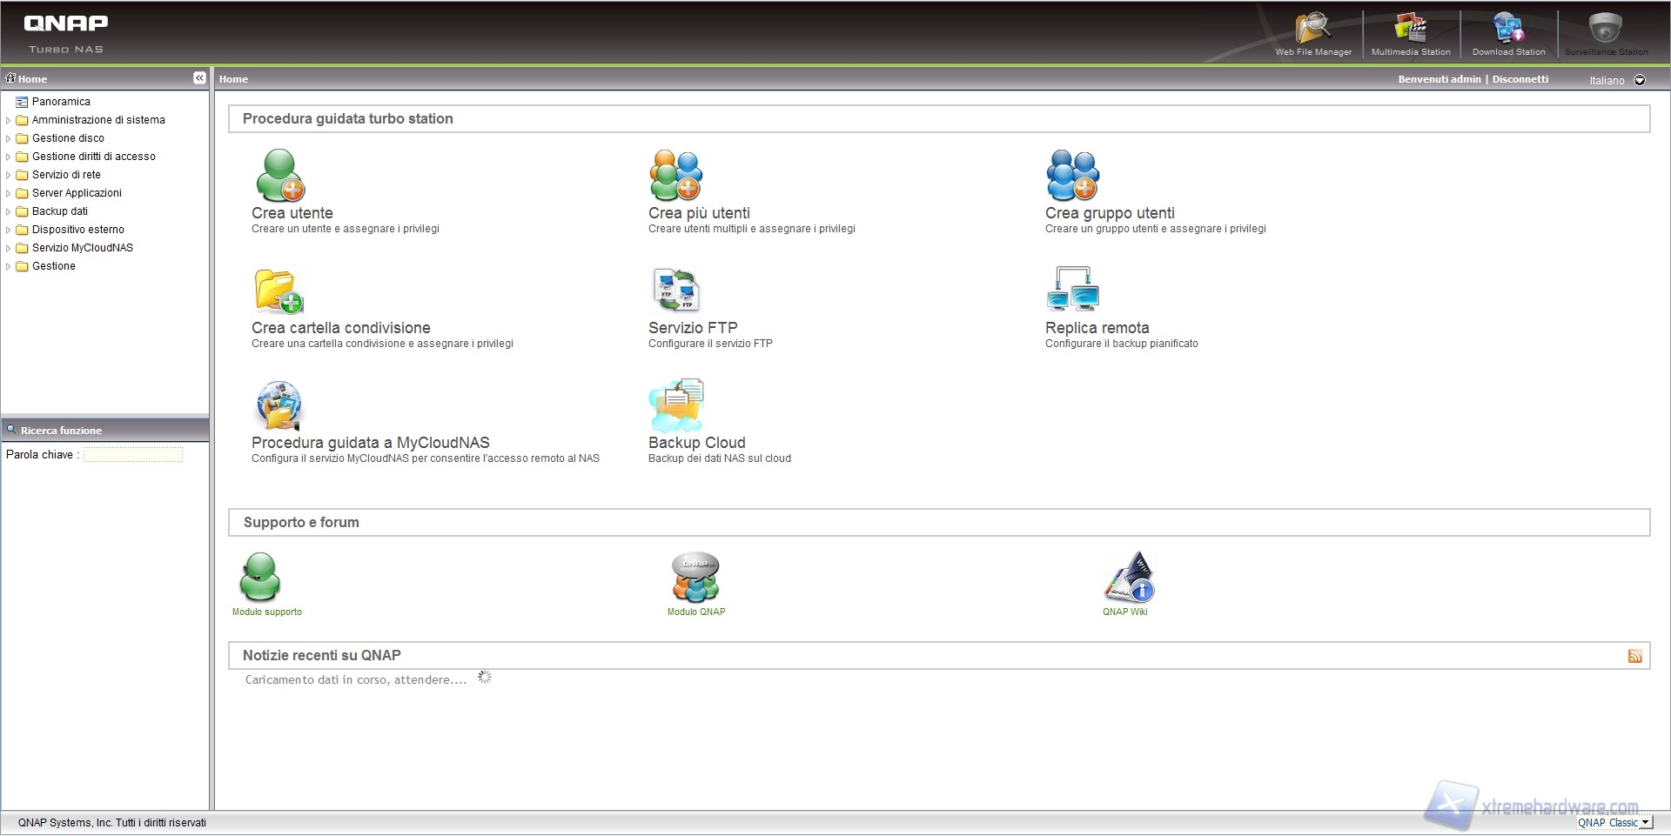This screenshot has width=1671, height=836.
Task: Open Download Station icon
Action: click(1507, 29)
